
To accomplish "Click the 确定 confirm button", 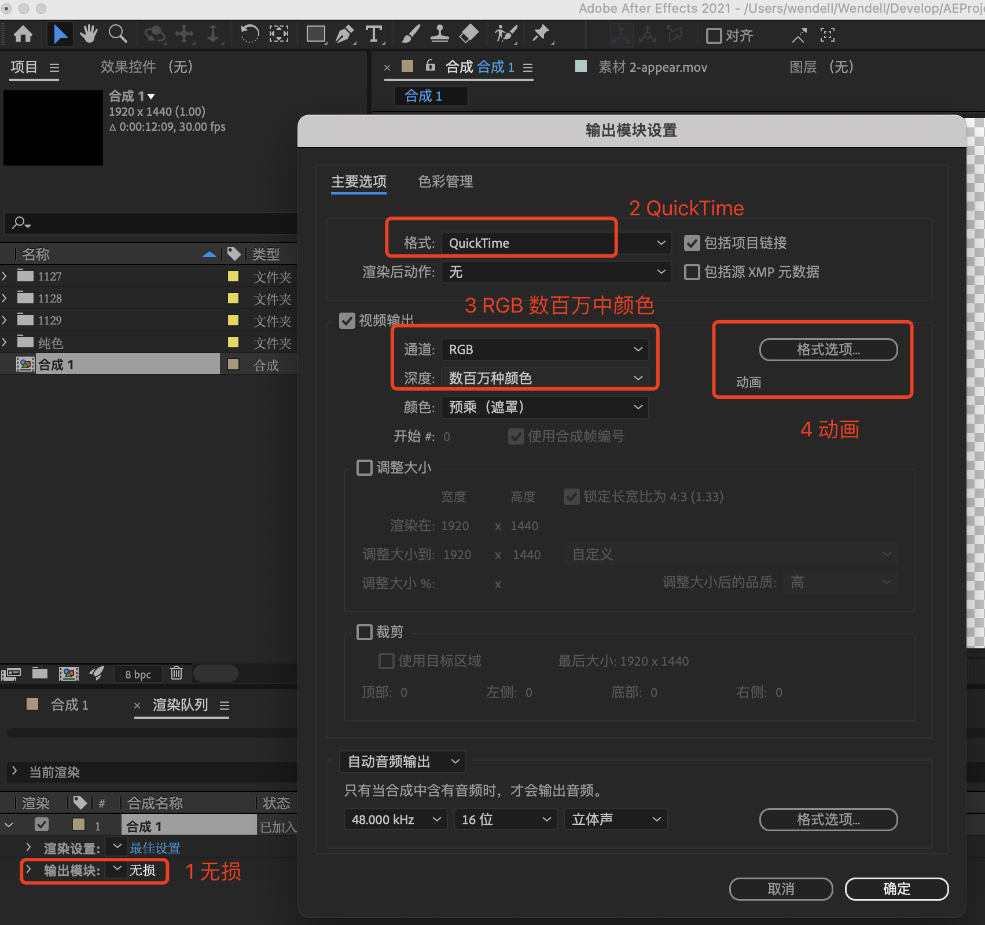I will (896, 889).
